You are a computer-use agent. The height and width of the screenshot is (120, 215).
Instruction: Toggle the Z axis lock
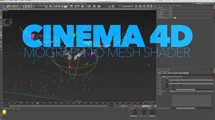tap(30, 6)
